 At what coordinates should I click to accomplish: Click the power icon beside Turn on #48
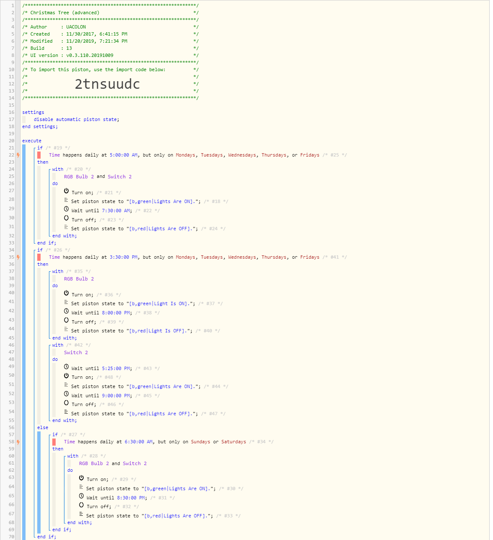66,375
